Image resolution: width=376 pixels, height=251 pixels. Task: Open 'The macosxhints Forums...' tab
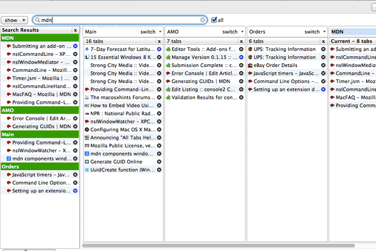123,97
